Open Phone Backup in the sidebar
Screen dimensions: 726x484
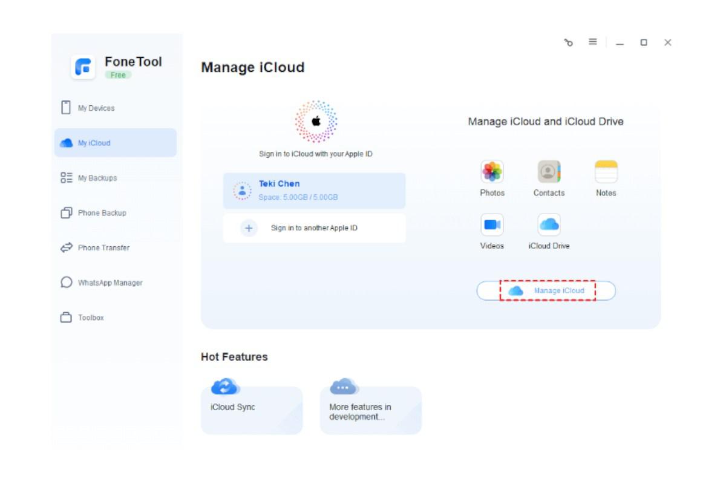115,213
